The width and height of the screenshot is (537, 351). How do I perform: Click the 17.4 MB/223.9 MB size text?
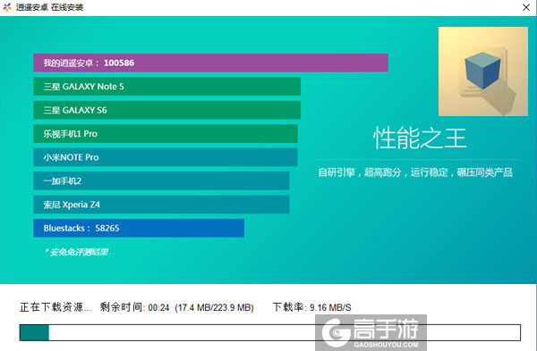pos(215,307)
